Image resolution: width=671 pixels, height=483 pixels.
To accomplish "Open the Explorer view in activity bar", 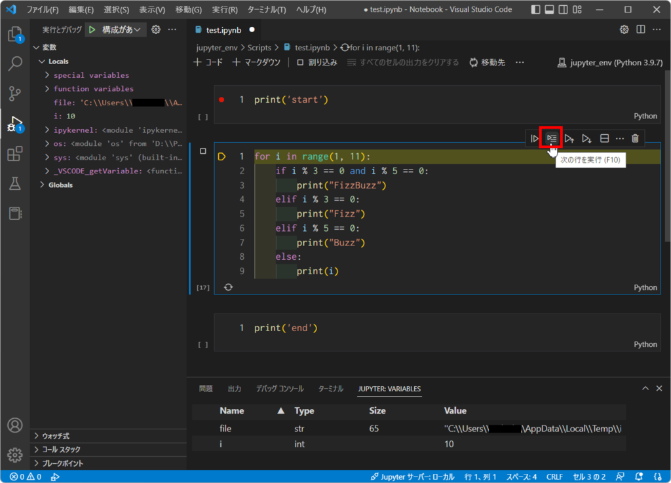I will 15,34.
